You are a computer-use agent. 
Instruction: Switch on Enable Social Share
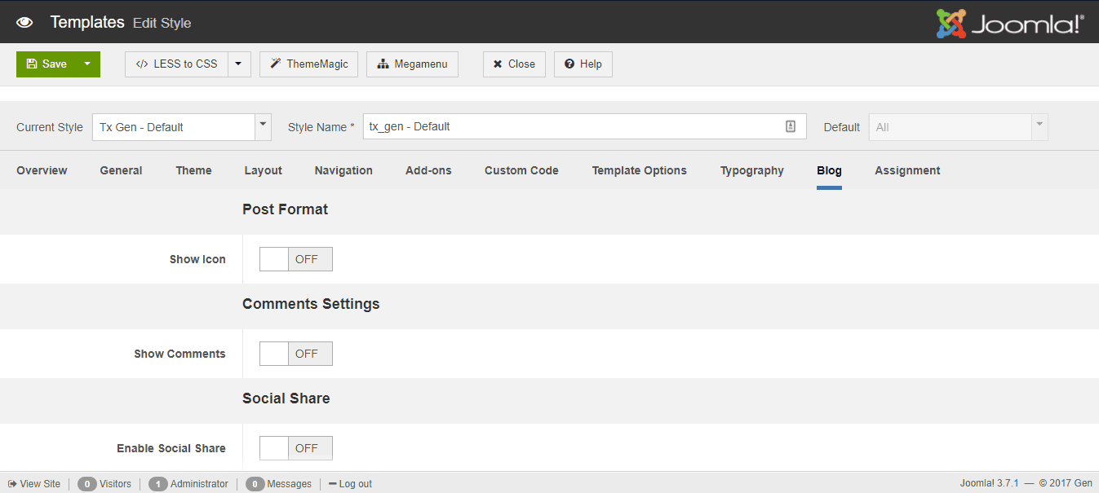pos(274,447)
